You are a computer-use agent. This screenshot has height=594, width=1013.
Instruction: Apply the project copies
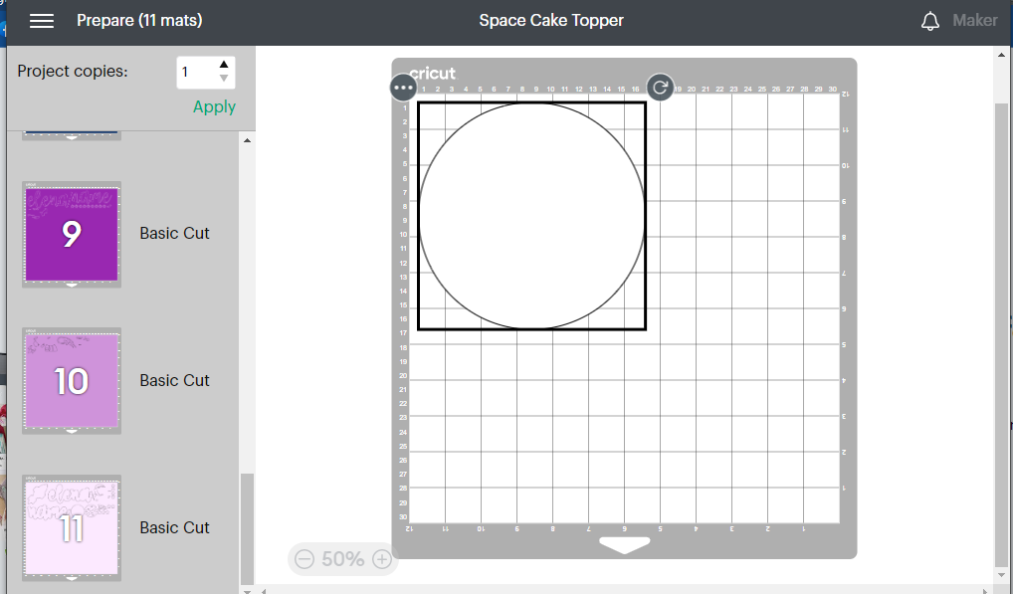(x=214, y=107)
